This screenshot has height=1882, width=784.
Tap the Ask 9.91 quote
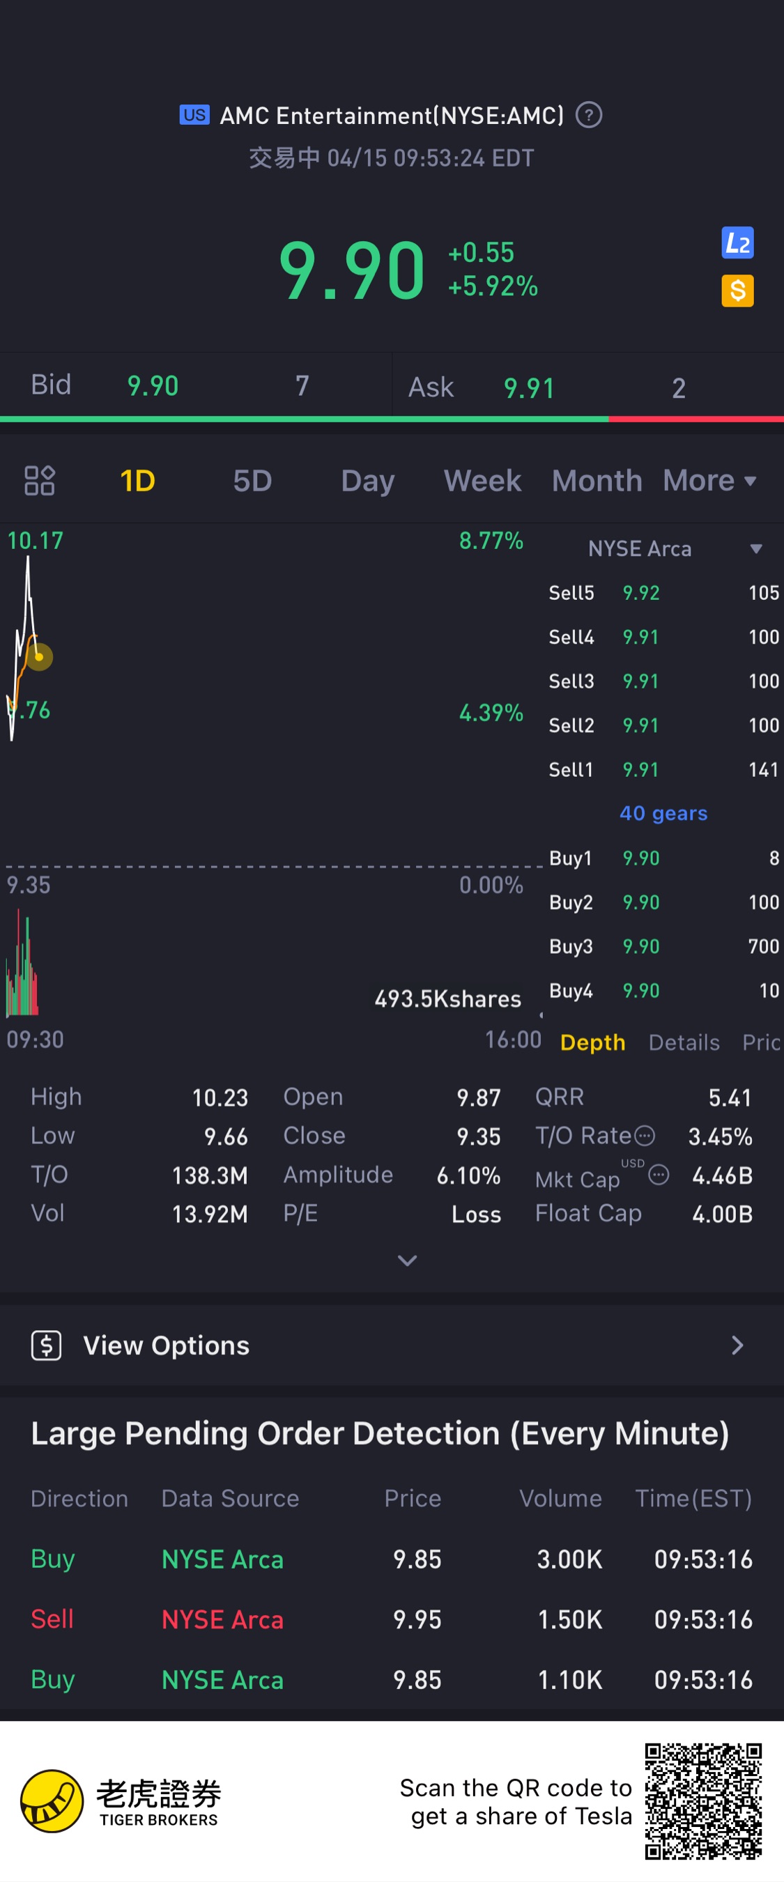[588, 387]
